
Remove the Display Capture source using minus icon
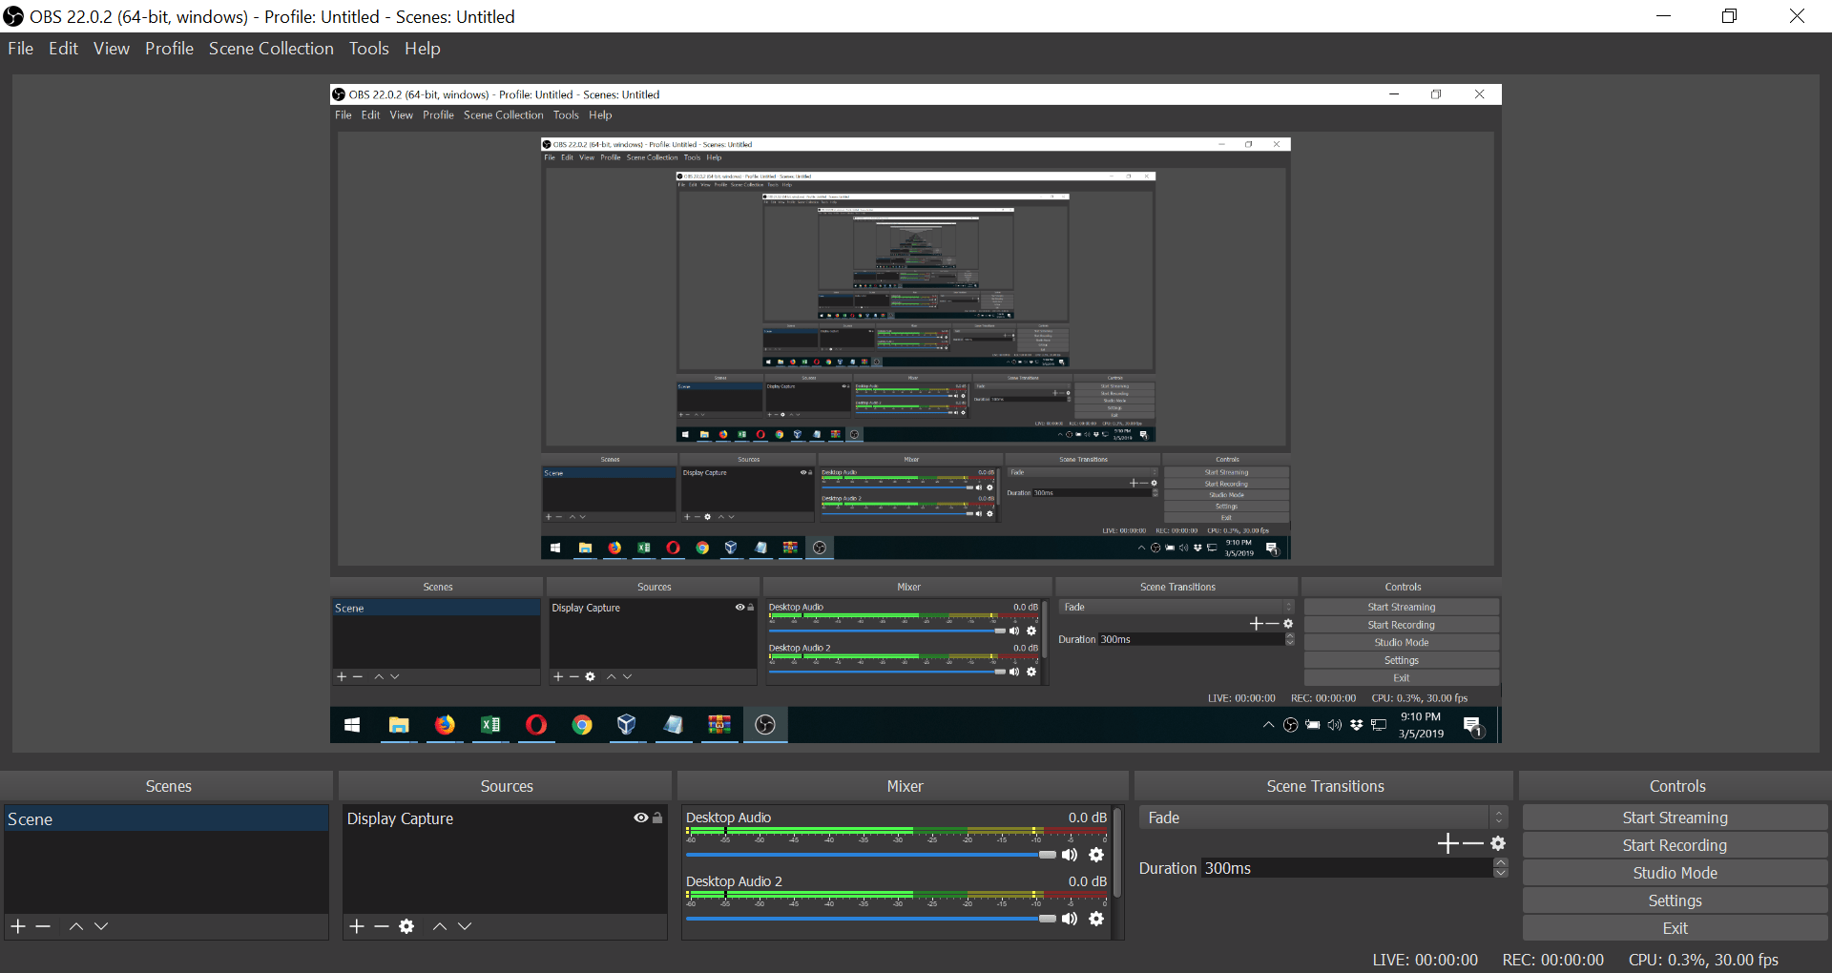coord(382,926)
